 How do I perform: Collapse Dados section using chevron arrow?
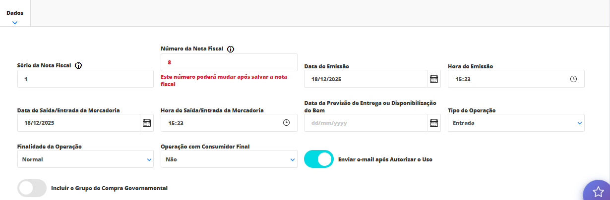point(15,22)
